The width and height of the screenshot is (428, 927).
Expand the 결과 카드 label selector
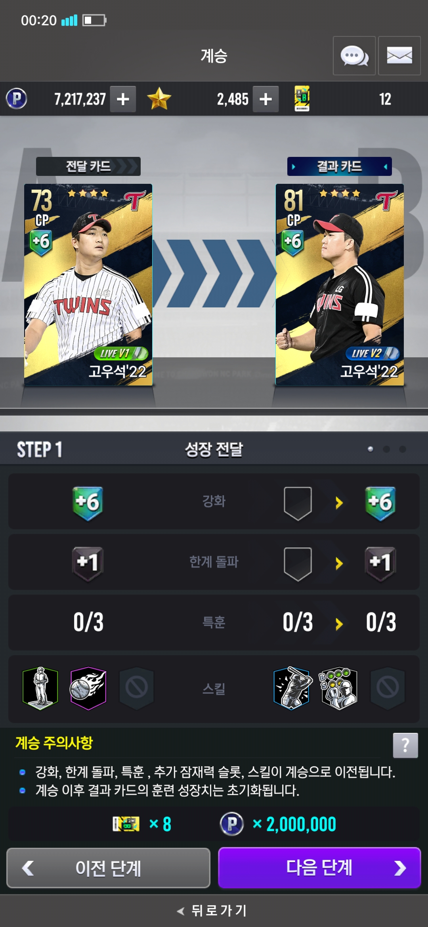click(x=339, y=166)
